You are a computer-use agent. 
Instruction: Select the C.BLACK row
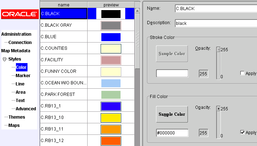coord(87,14)
